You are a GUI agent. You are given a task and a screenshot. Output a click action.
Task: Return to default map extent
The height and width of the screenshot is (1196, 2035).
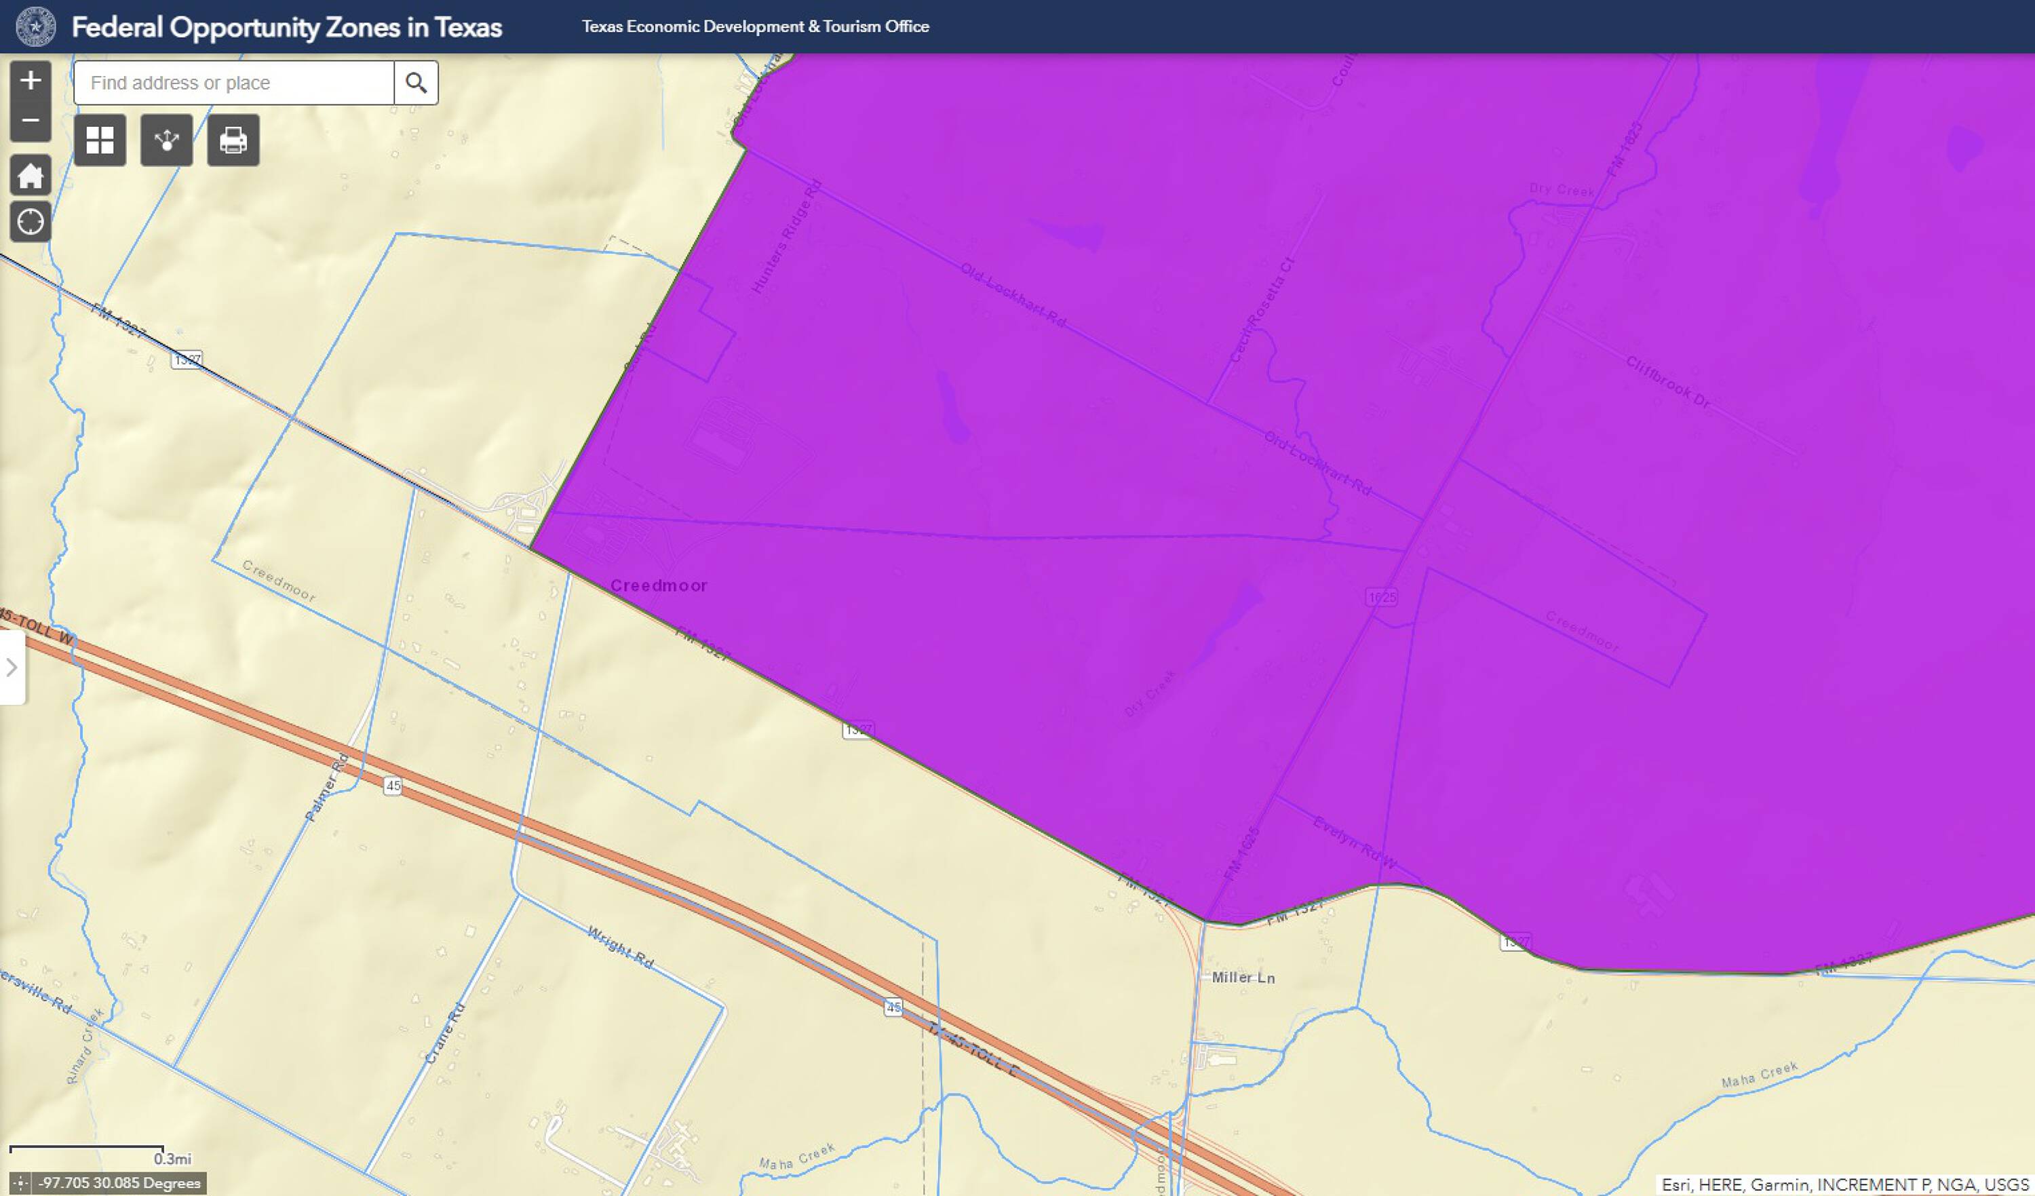tap(31, 175)
